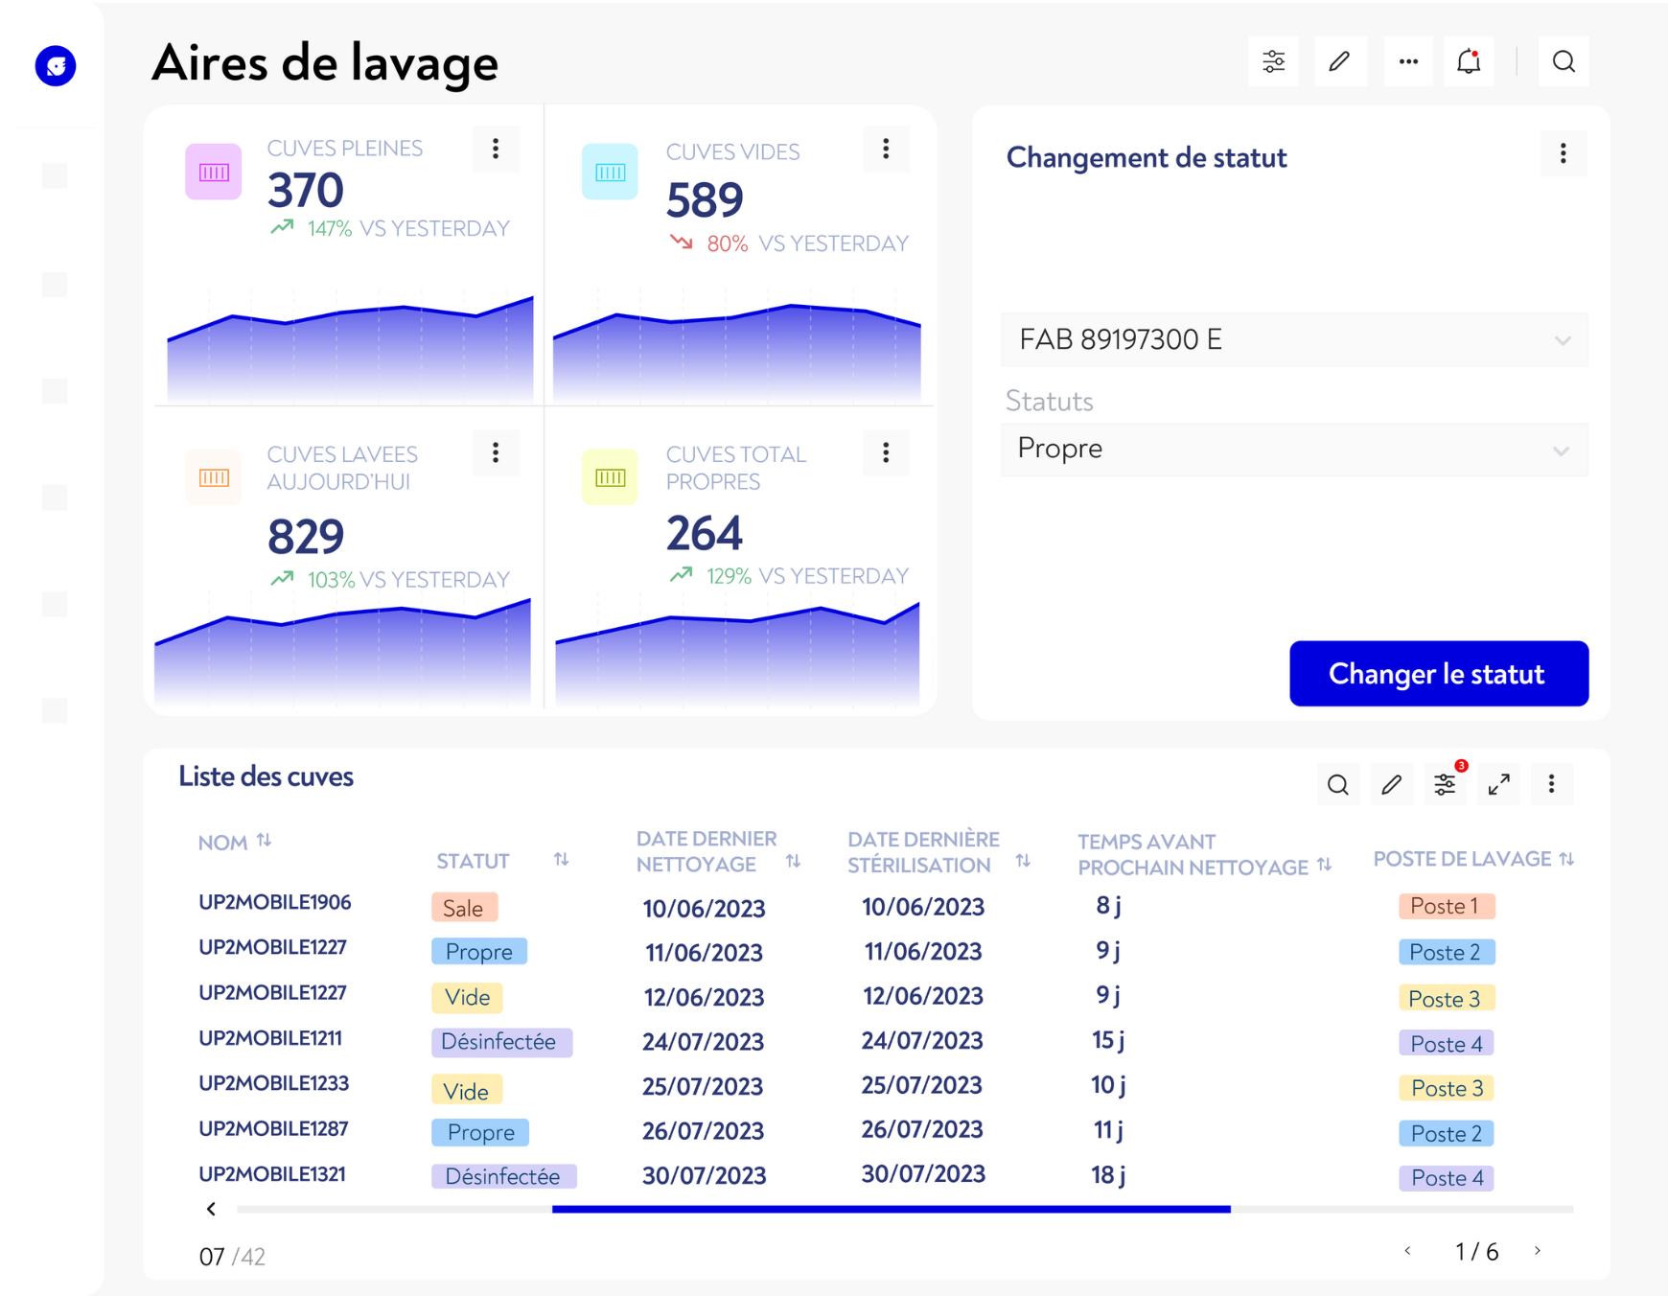Click the blue app logo
The height and width of the screenshot is (1296, 1668).
[x=56, y=66]
